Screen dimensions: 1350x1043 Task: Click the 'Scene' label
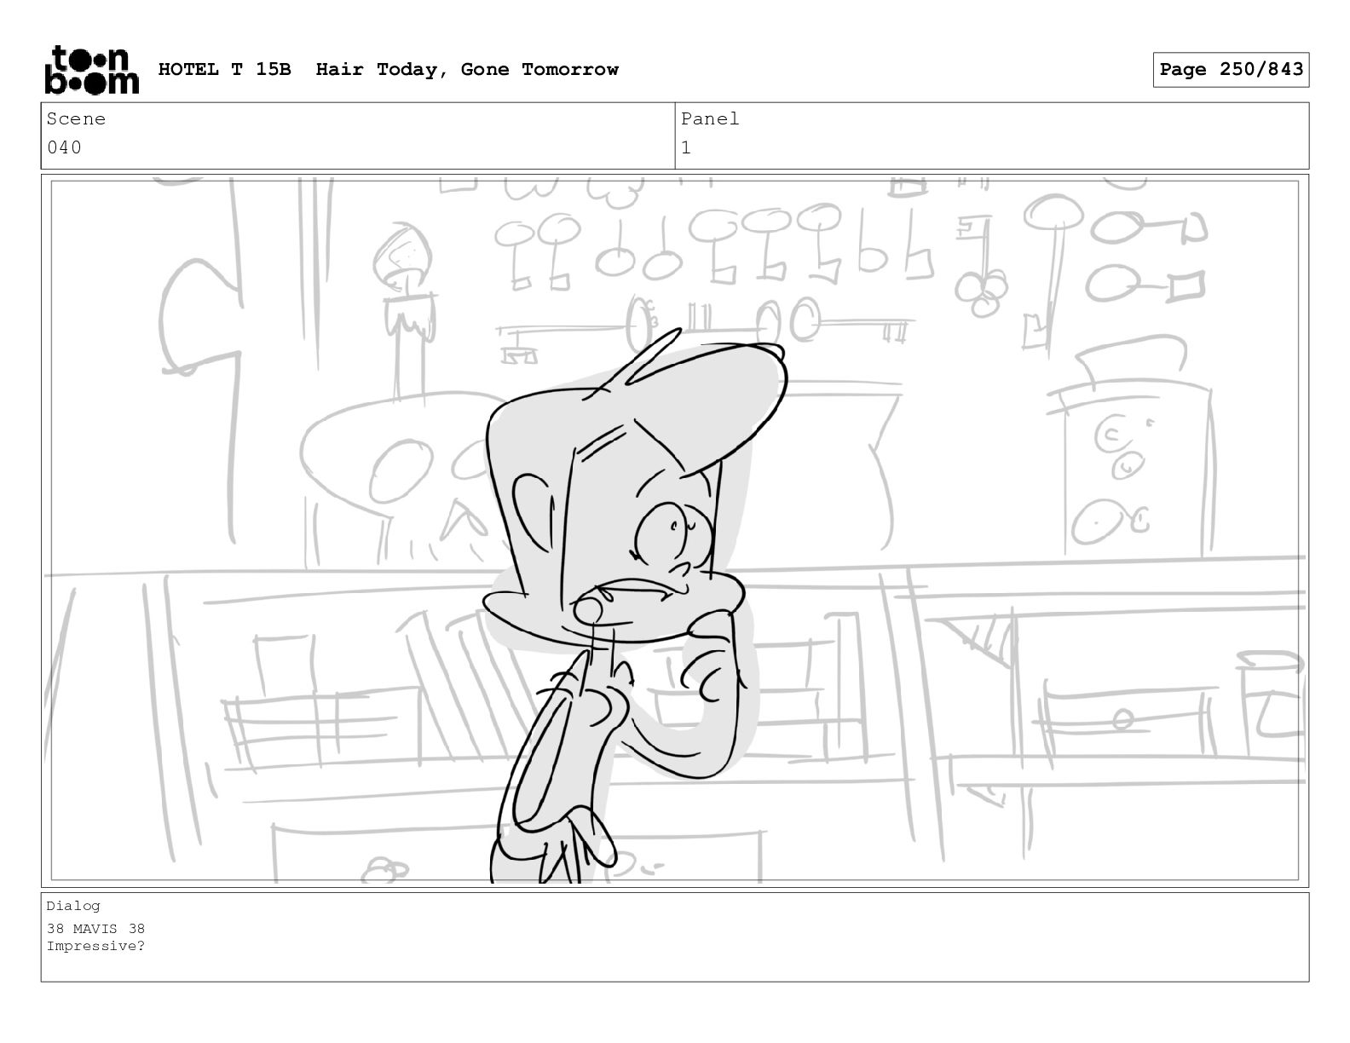[76, 119]
